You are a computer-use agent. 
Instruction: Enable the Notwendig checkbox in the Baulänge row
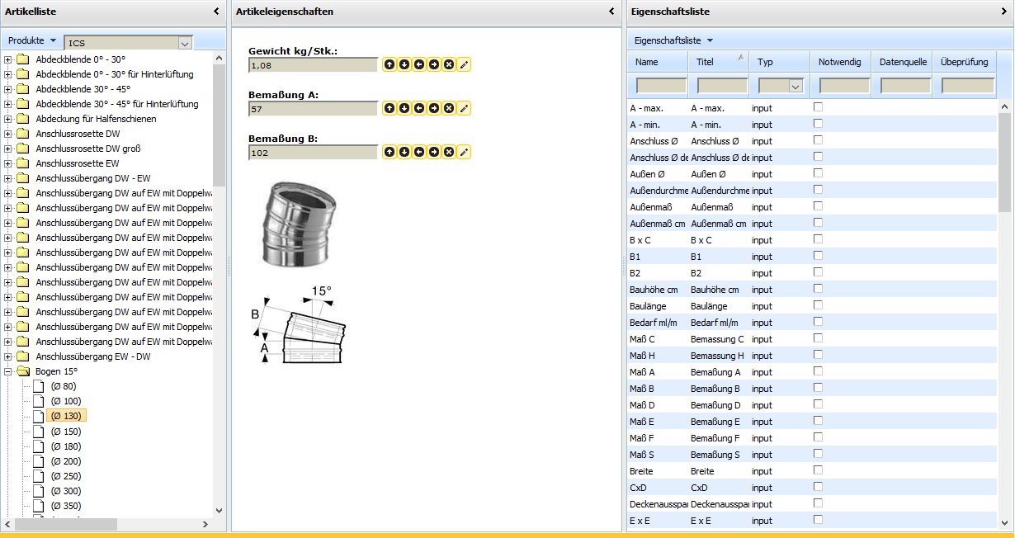[819, 305]
